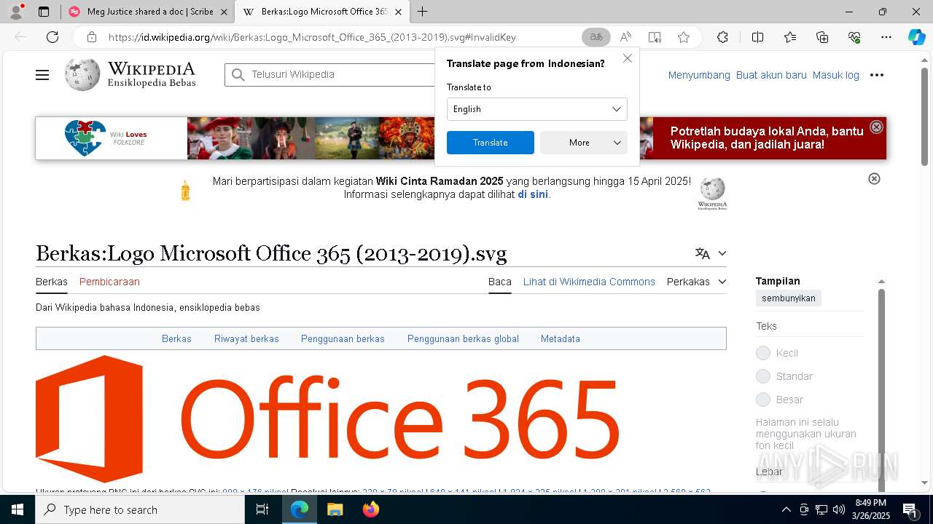Click Wikipedia Ensiklopedia Bebas logo

(x=130, y=75)
